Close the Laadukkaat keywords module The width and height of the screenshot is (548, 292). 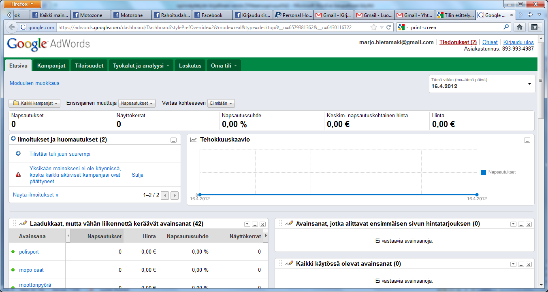click(262, 224)
